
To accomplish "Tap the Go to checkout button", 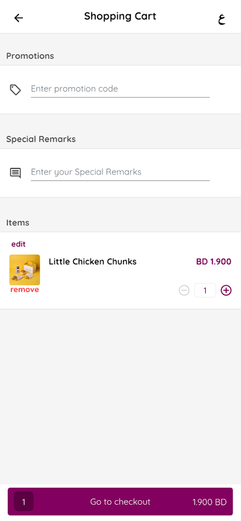I will click(120, 501).
